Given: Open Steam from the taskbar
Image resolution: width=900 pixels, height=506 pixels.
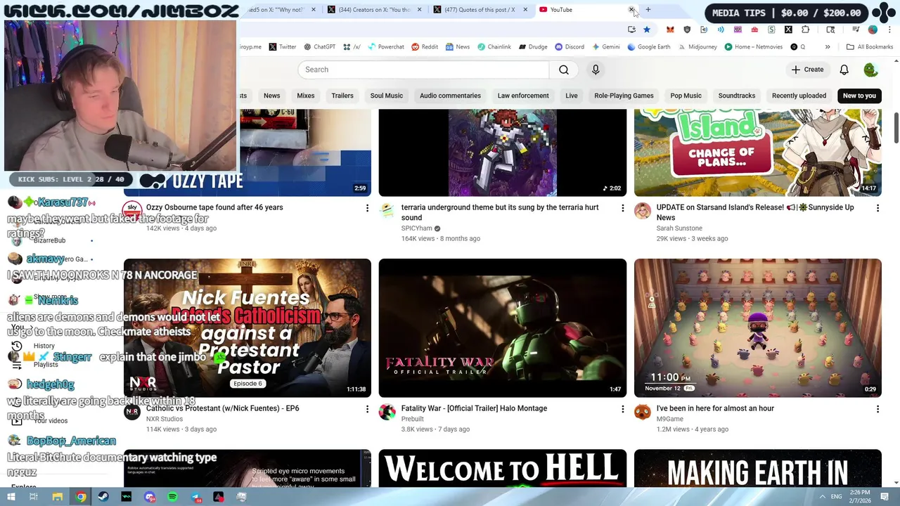Looking at the screenshot, I should [x=103, y=497].
